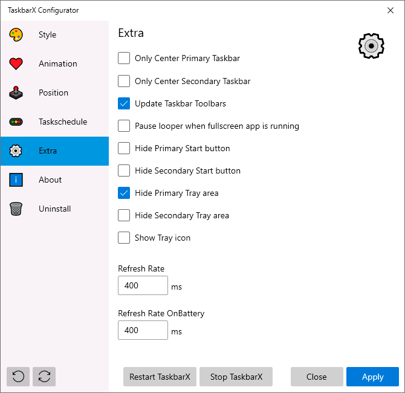This screenshot has width=405, height=393.
Task: Focus the Refresh Rate OnBattery field
Action: [x=143, y=330]
